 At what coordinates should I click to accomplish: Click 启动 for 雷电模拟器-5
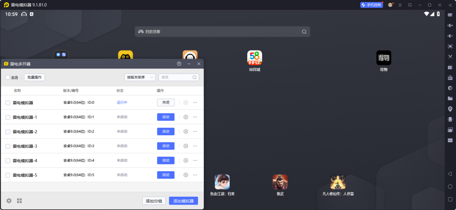click(166, 175)
